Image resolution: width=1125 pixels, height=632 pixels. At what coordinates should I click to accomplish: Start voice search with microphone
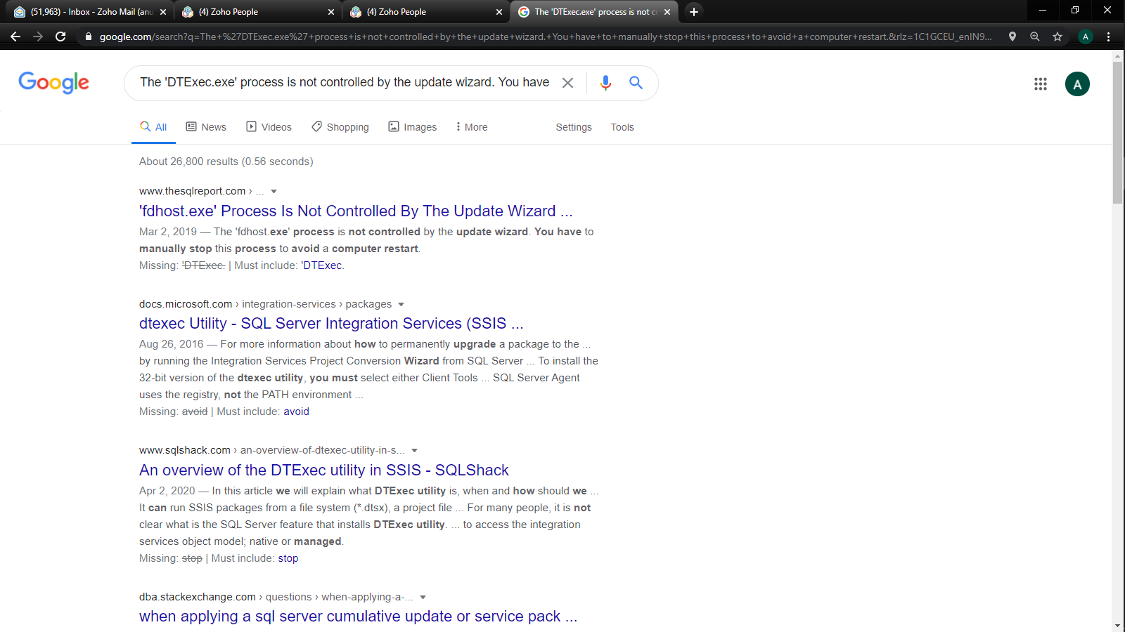[605, 83]
